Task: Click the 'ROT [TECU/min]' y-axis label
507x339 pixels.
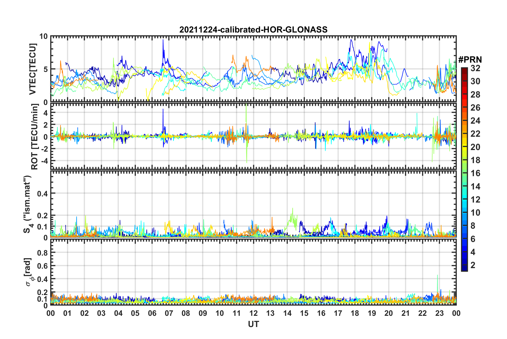Action: point(35,137)
